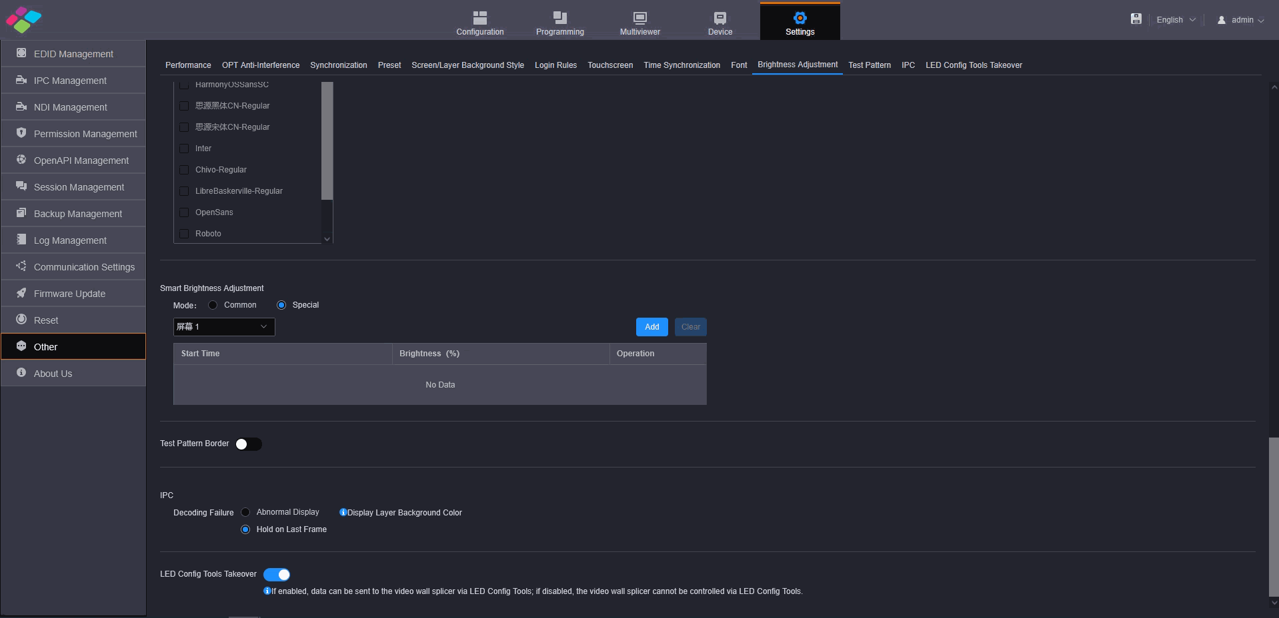Open the English language dropdown
The height and width of the screenshot is (618, 1279).
tap(1176, 20)
